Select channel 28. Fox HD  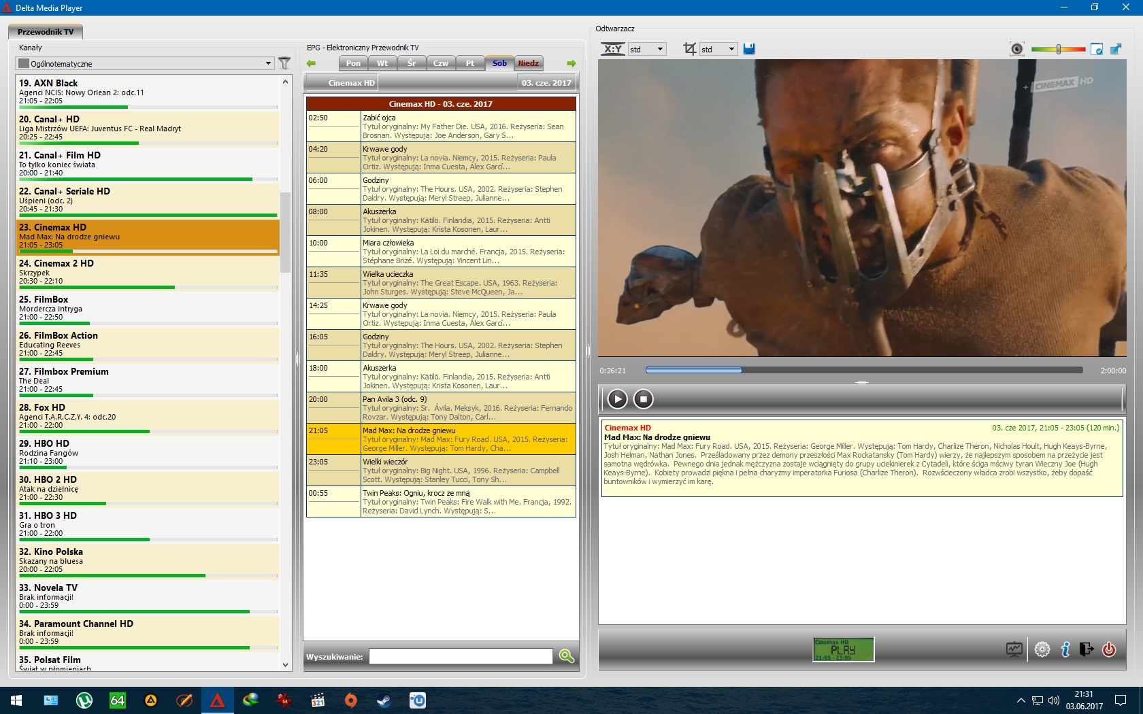[x=148, y=417]
